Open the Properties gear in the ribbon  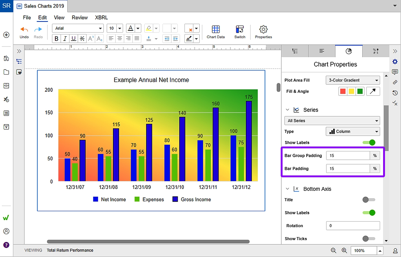(263, 32)
